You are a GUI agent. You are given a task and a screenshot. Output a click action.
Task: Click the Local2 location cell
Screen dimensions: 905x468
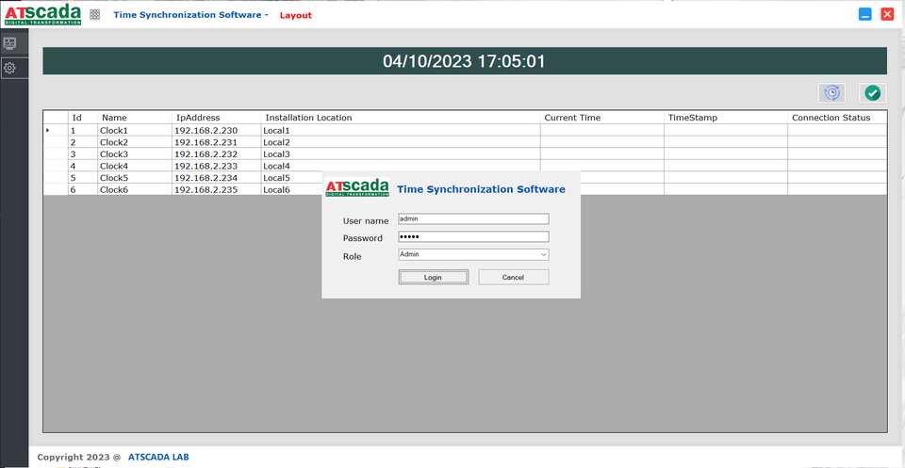401,142
